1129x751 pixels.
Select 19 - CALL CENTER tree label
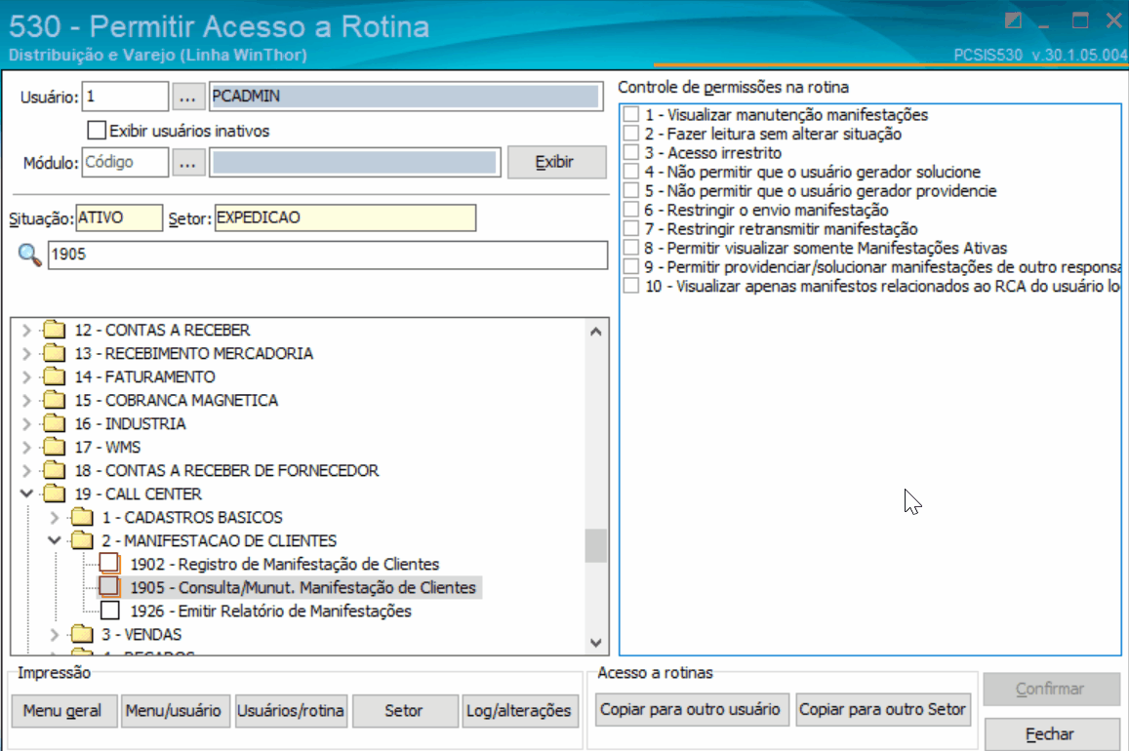(x=139, y=494)
